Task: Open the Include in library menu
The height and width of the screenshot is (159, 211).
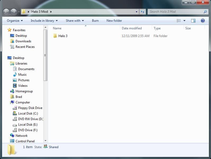Action: tap(44, 21)
